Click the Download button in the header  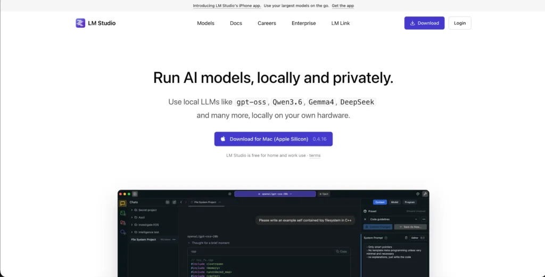[424, 23]
